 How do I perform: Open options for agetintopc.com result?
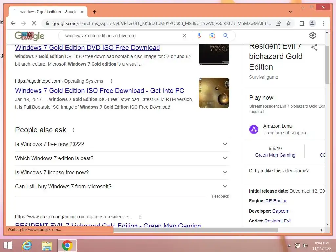[x=111, y=81]
